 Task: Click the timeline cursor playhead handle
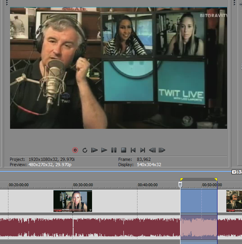[180, 185]
